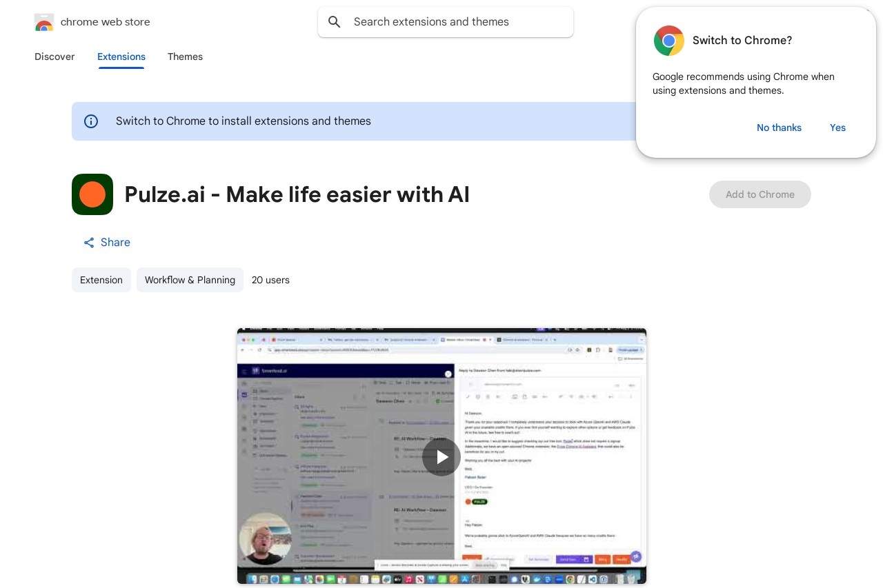Click the Pulze.ai orange circle icon
883x588 pixels.
click(x=92, y=194)
